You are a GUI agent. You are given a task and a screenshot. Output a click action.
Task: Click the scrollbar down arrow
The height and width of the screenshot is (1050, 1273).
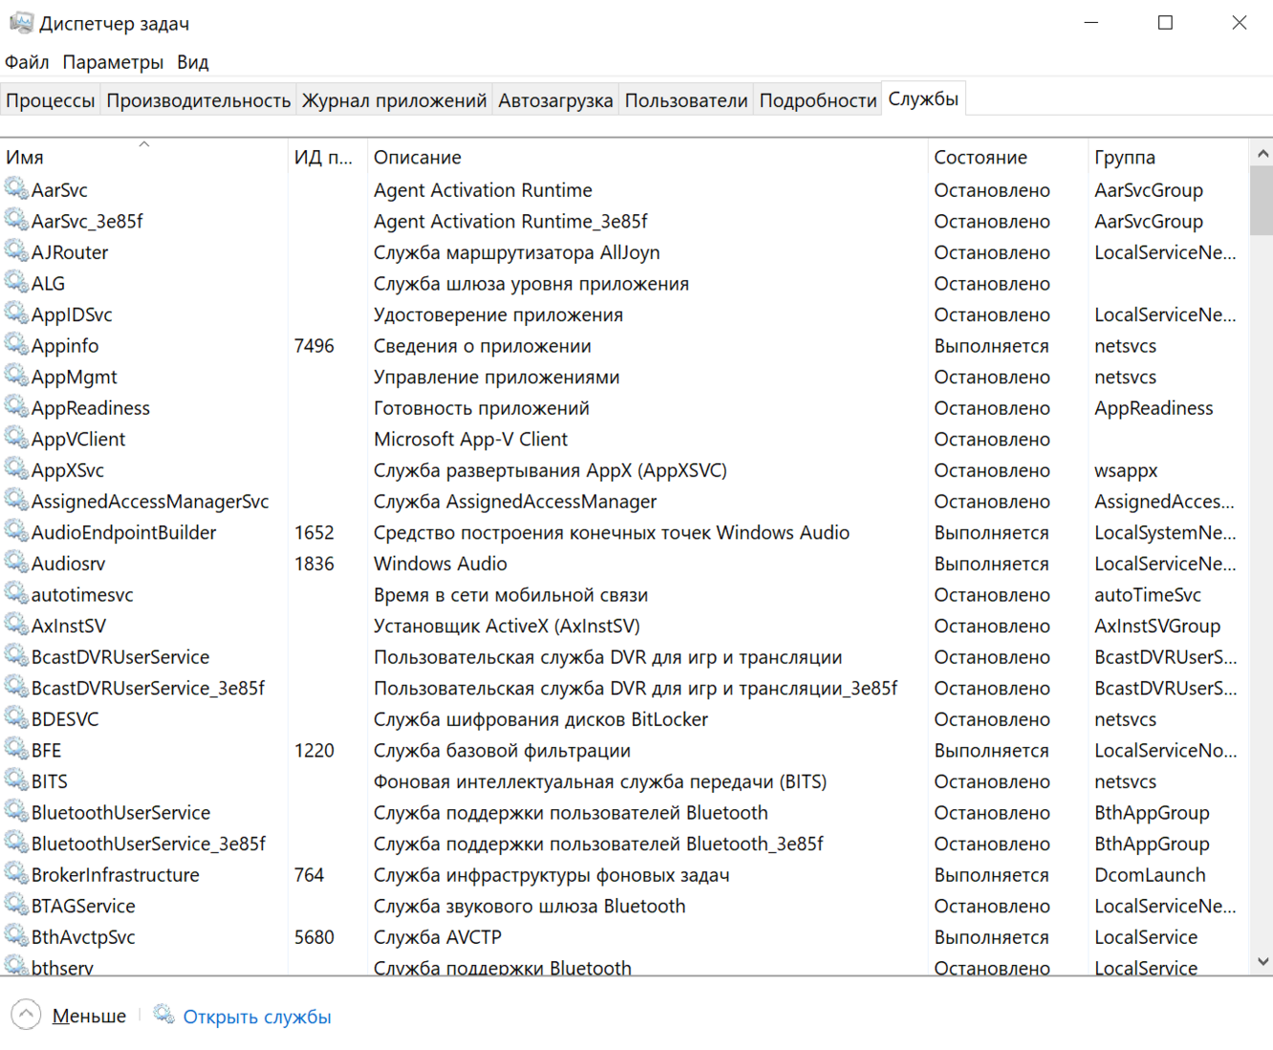click(x=1262, y=962)
